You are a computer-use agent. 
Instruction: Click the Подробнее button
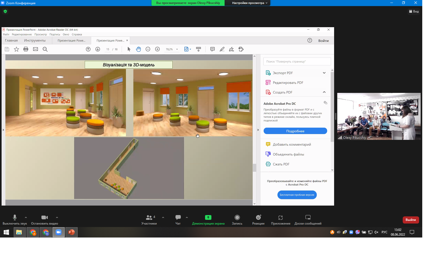pyautogui.click(x=295, y=131)
